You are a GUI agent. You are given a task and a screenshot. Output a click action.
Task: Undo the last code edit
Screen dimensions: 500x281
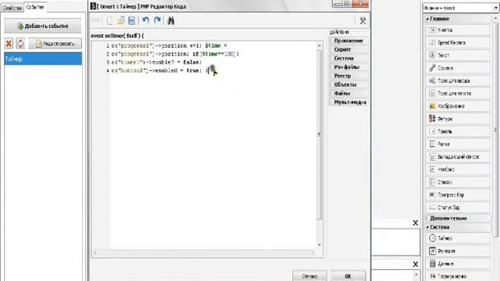(x=146, y=21)
